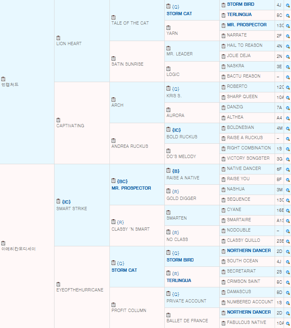Click the clipboard icon above LION HEART
291x328 pixels.
point(58,38)
